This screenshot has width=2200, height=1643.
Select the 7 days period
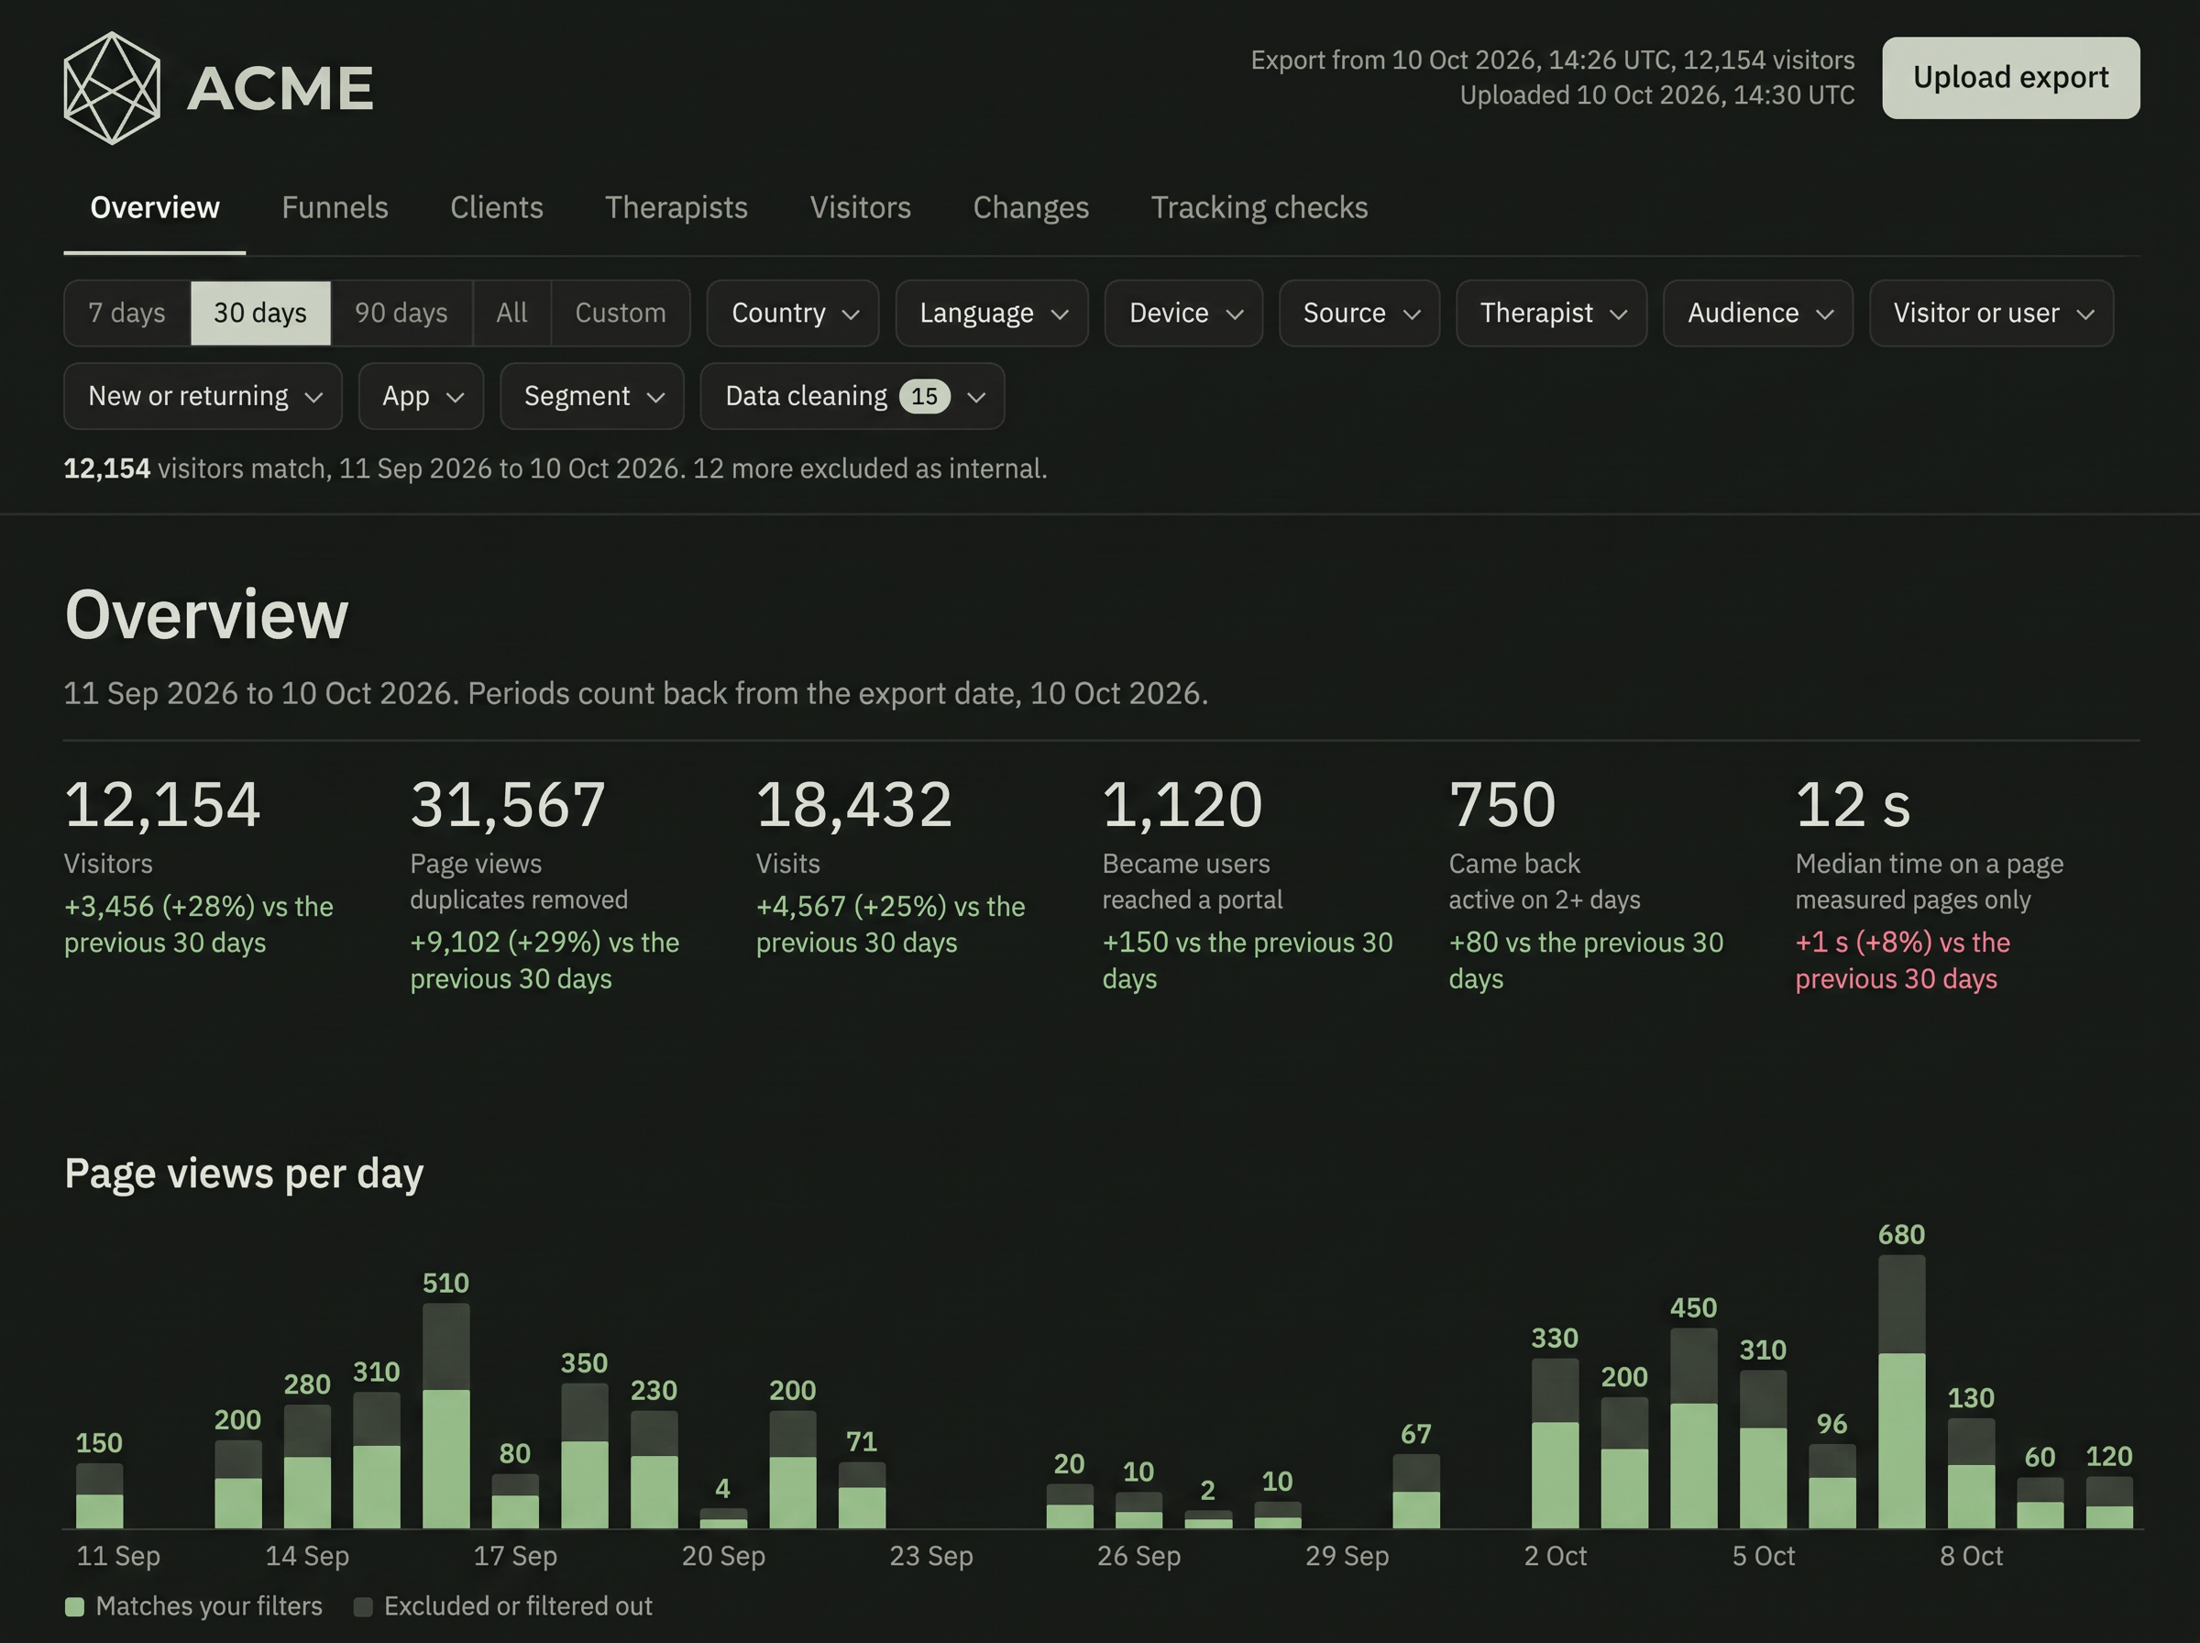127,313
